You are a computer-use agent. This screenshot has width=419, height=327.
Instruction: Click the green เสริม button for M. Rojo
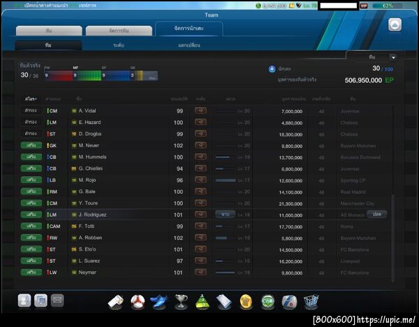pos(31,180)
